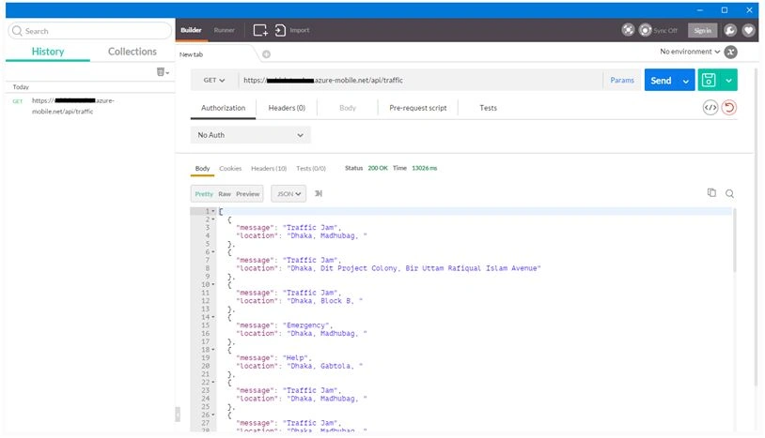Reset the request with the red undo icon

(x=729, y=108)
